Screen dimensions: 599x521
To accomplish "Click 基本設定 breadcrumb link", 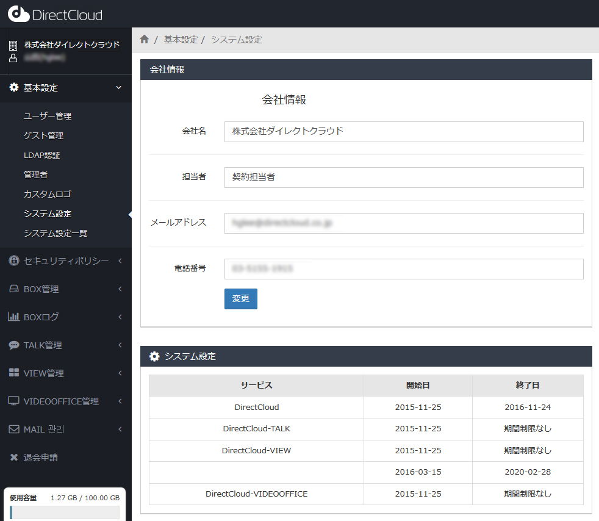I will coord(181,39).
